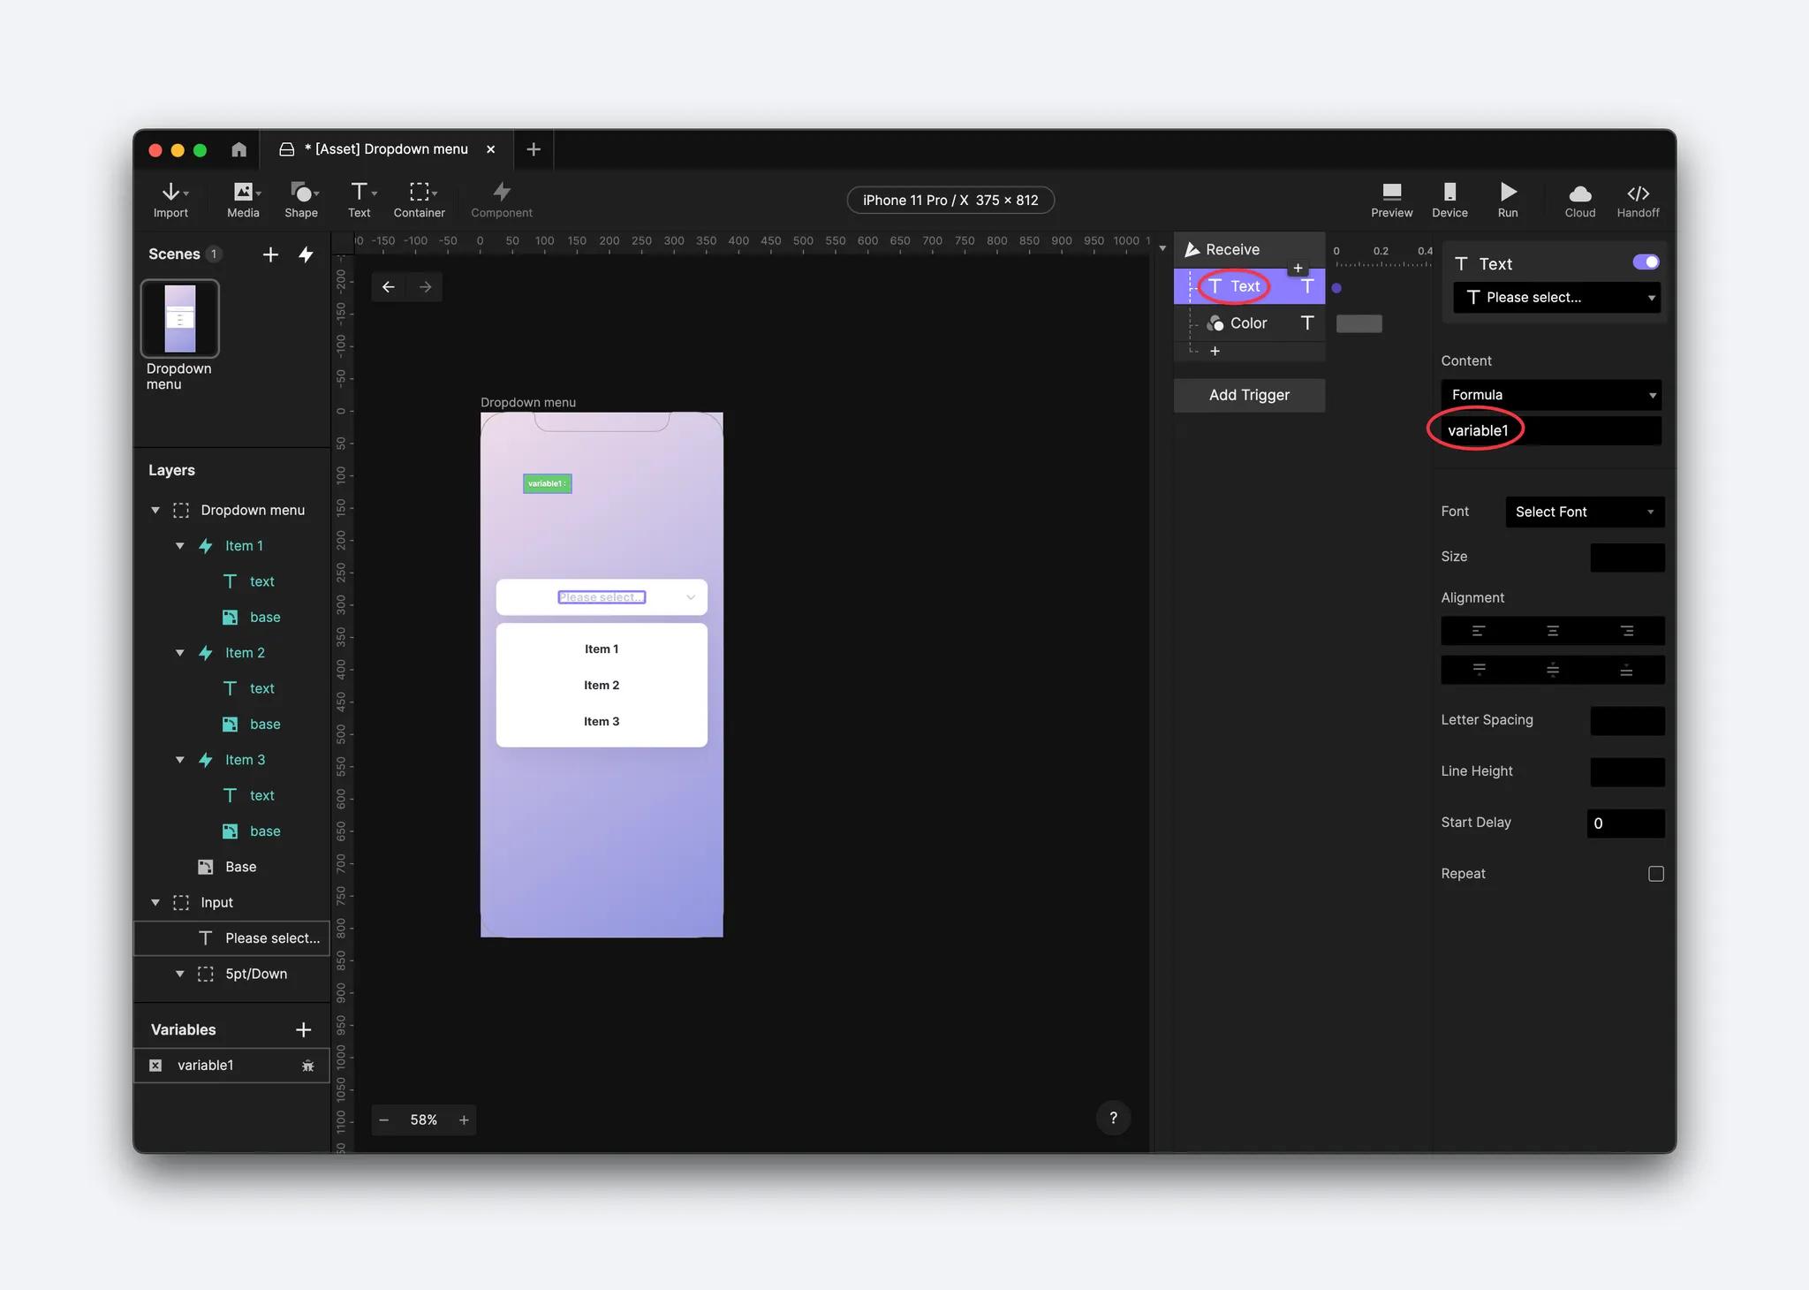Add a new variable
The image size is (1809, 1290).
tap(303, 1029)
